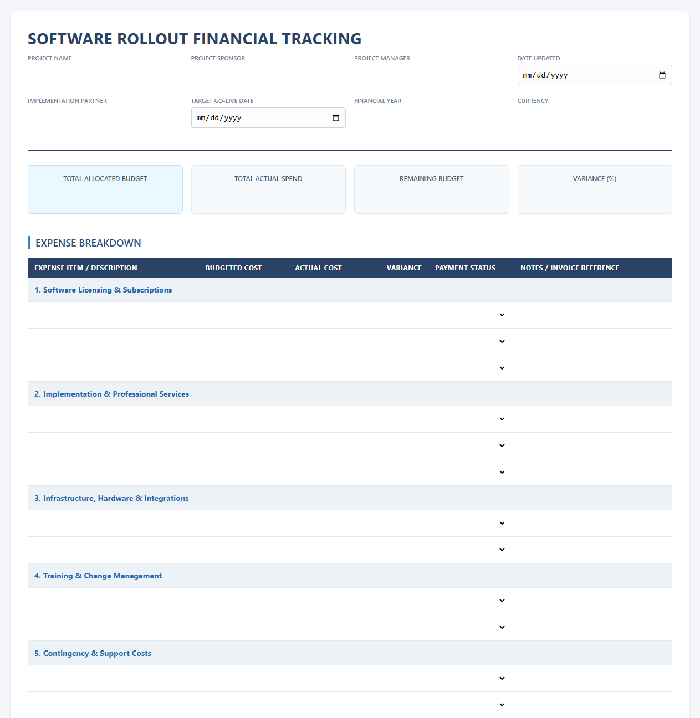Viewport: 700px width, 718px height.
Task: Select the Total Allocated Budget card
Action: pyautogui.click(x=105, y=189)
